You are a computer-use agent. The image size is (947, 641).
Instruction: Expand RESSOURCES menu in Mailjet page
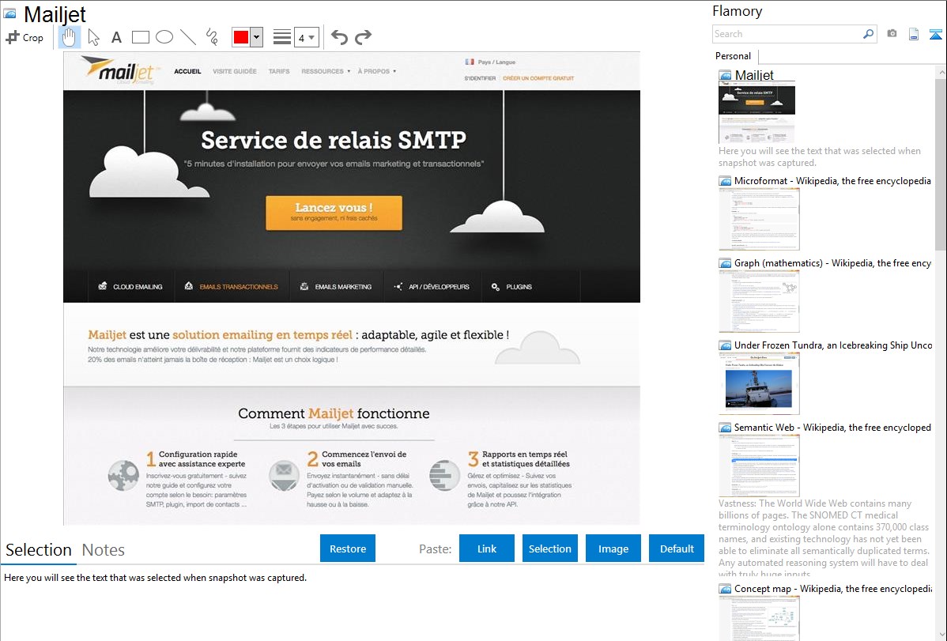tap(326, 71)
